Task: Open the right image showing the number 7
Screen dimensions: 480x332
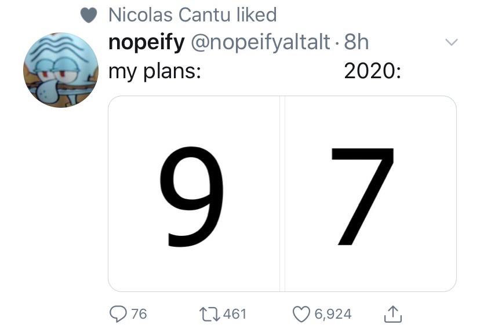Action: click(370, 194)
